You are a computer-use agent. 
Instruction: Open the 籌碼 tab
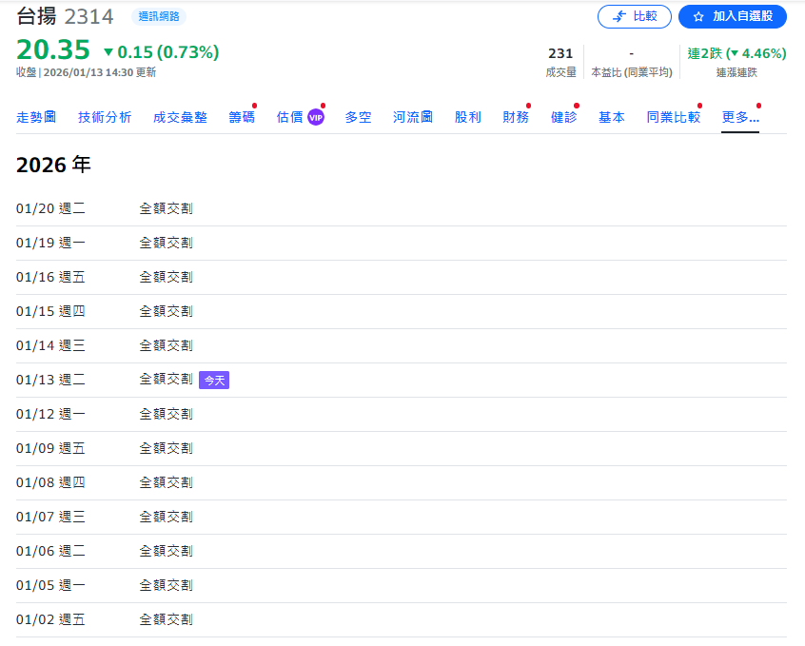point(242,117)
